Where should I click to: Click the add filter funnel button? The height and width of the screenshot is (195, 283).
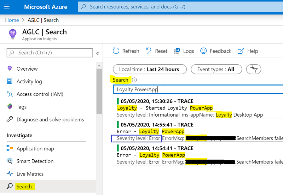click(254, 69)
